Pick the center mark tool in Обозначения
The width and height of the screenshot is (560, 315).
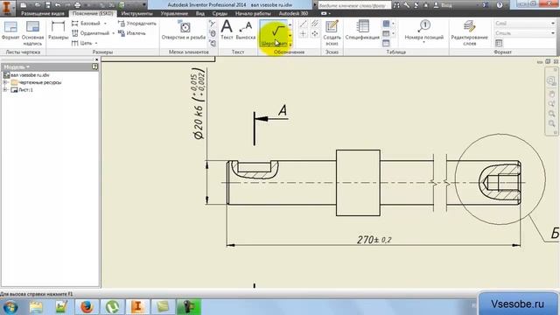pos(303,34)
